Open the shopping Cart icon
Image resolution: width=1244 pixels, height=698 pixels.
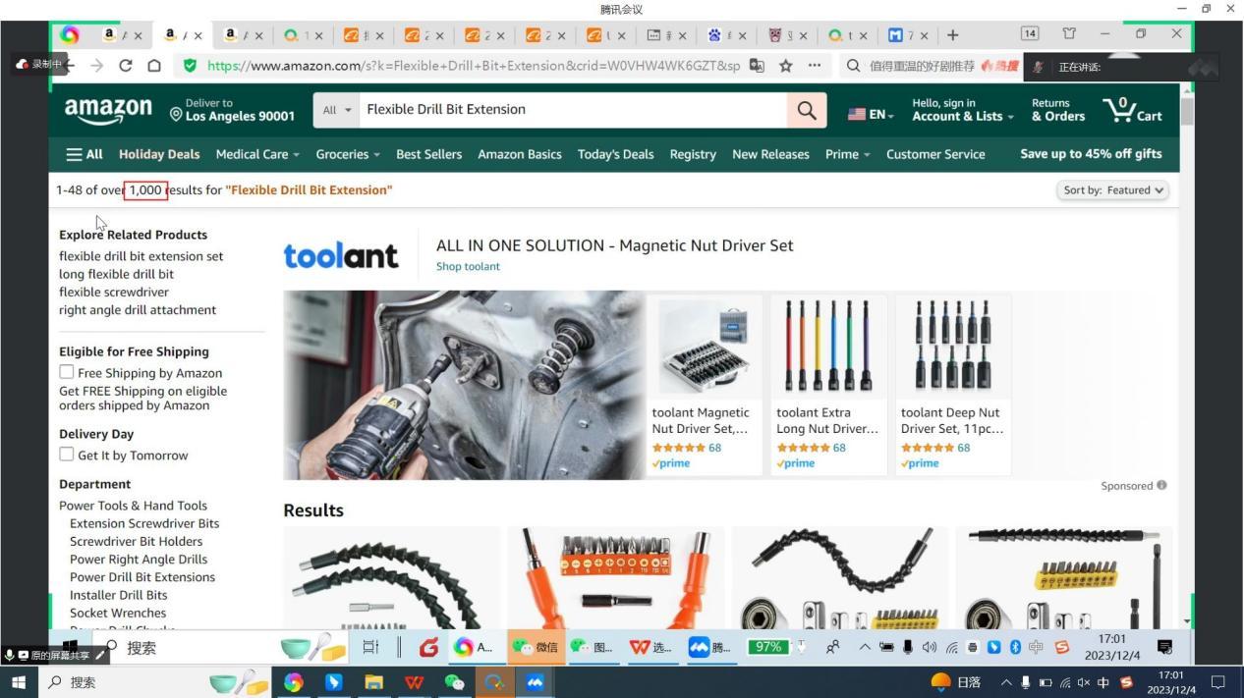1133,110
